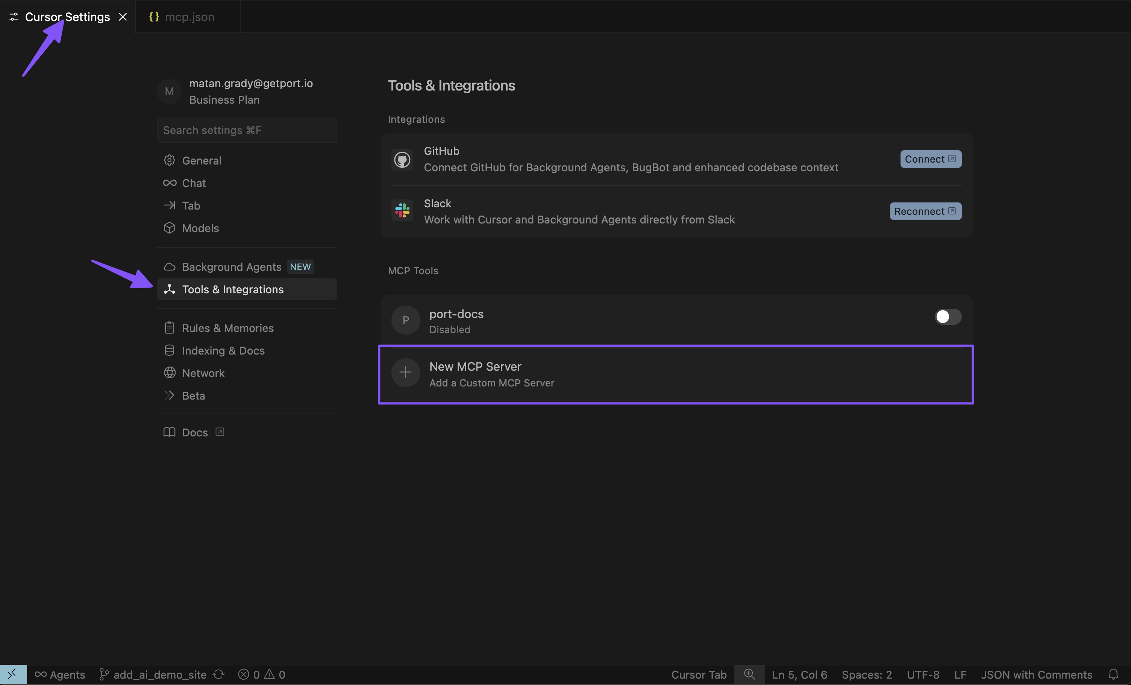
Task: Select the Tools & Integrations menu item
Action: coord(232,289)
